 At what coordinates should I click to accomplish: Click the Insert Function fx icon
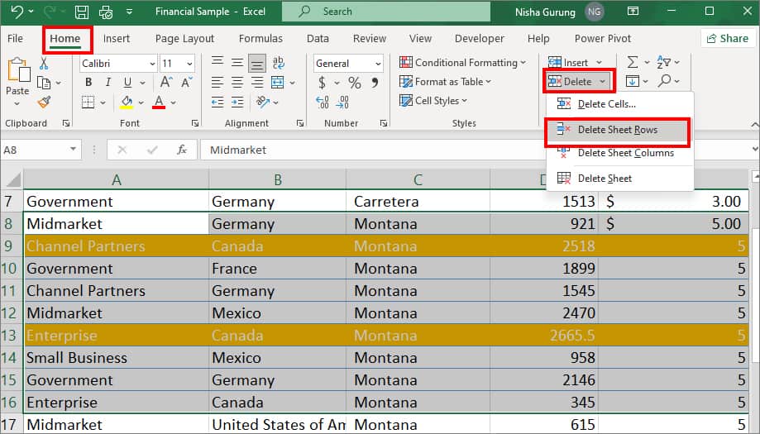click(x=182, y=150)
